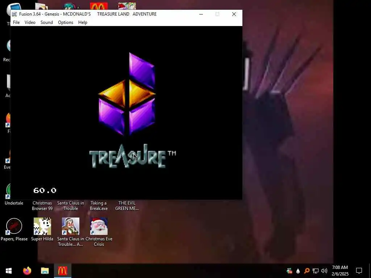The image size is (371, 278).
Task: Open the File menu in Fusion
Action: [x=16, y=22]
